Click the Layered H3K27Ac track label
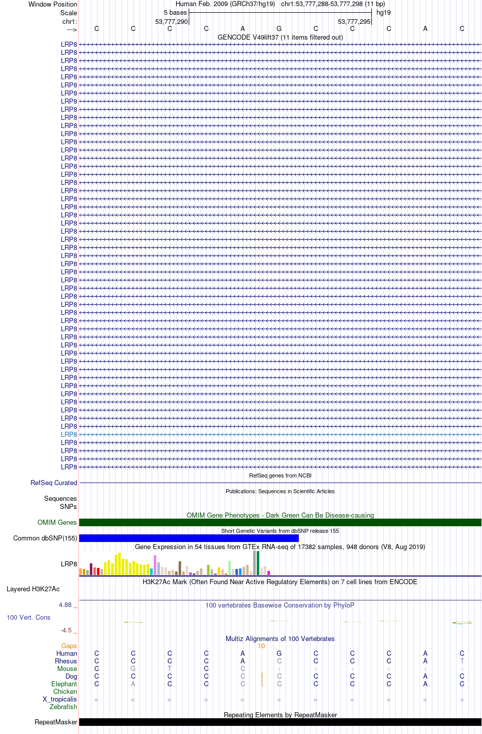482x734 pixels. pos(33,589)
